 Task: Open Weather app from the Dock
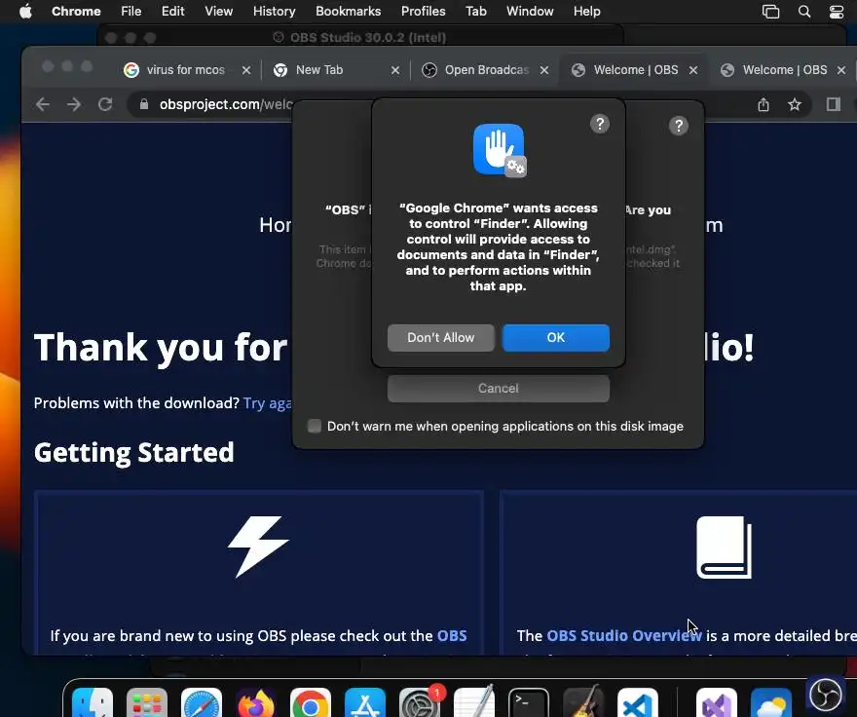(x=771, y=702)
